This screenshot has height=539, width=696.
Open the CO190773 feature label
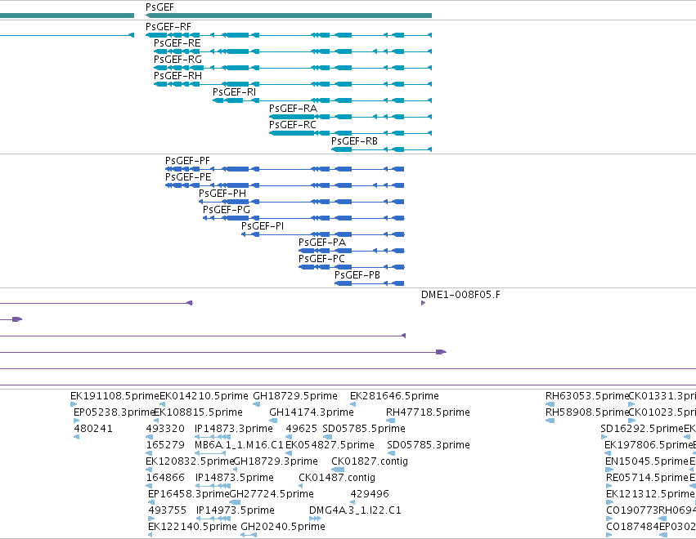pyautogui.click(x=632, y=510)
